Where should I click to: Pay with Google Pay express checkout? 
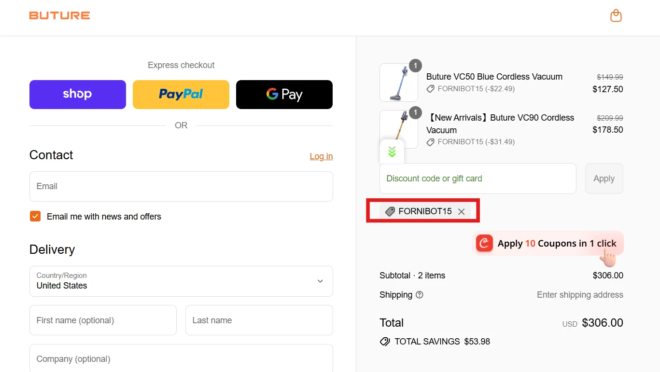coord(284,95)
